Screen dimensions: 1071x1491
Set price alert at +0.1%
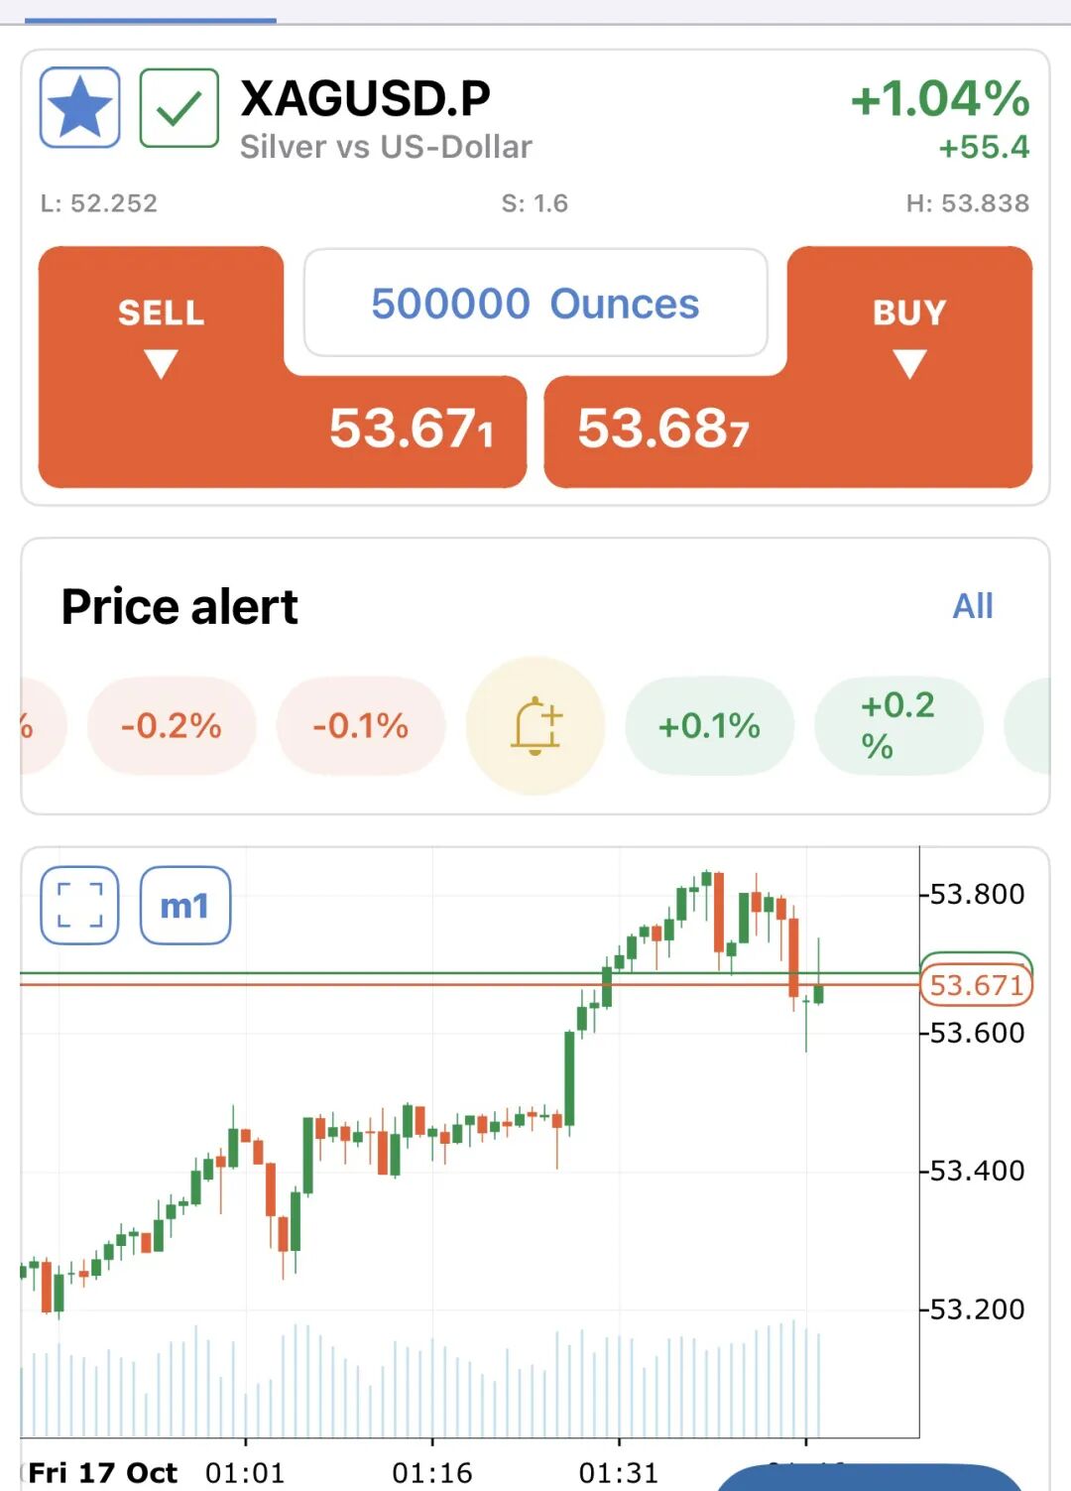709,725
